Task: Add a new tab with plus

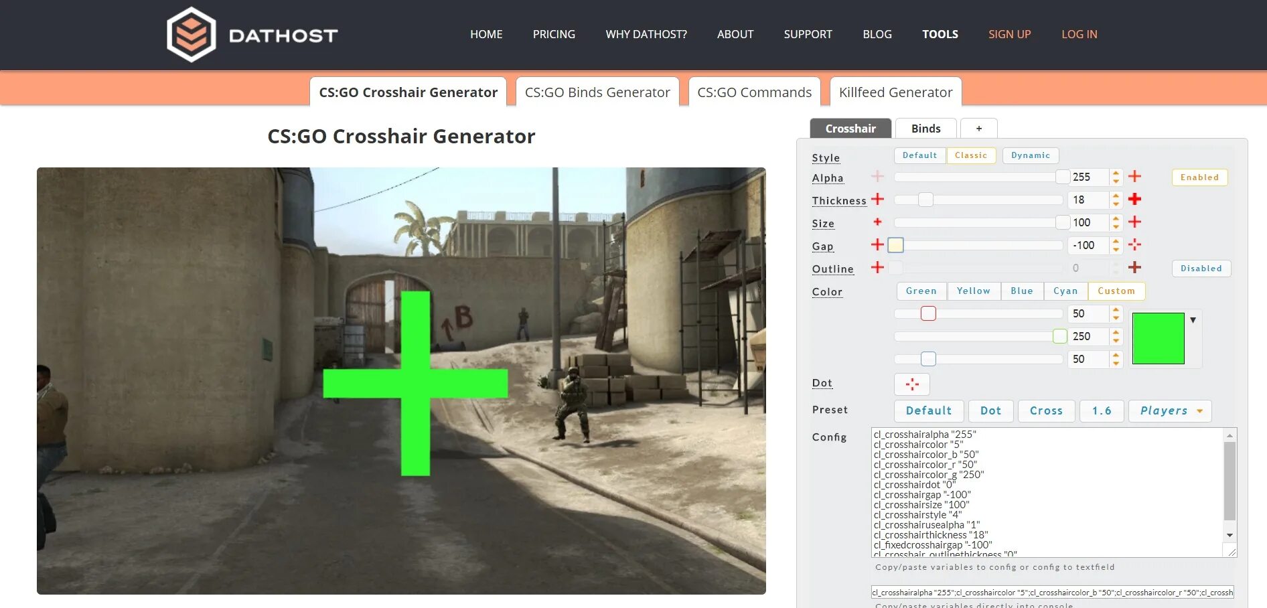Action: (x=979, y=129)
